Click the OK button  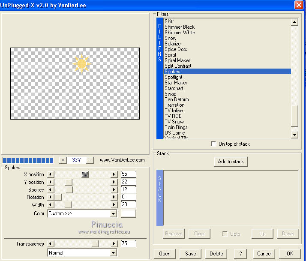[x=290, y=253]
